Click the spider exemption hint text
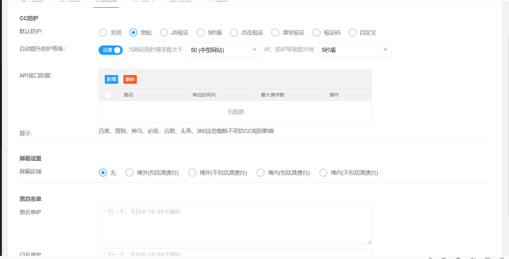This screenshot has height=259, width=509. [x=186, y=131]
